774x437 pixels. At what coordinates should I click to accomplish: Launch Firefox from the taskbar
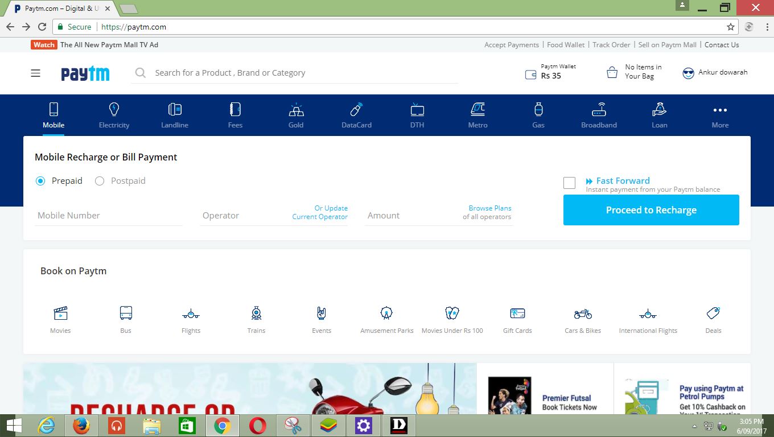coord(81,426)
